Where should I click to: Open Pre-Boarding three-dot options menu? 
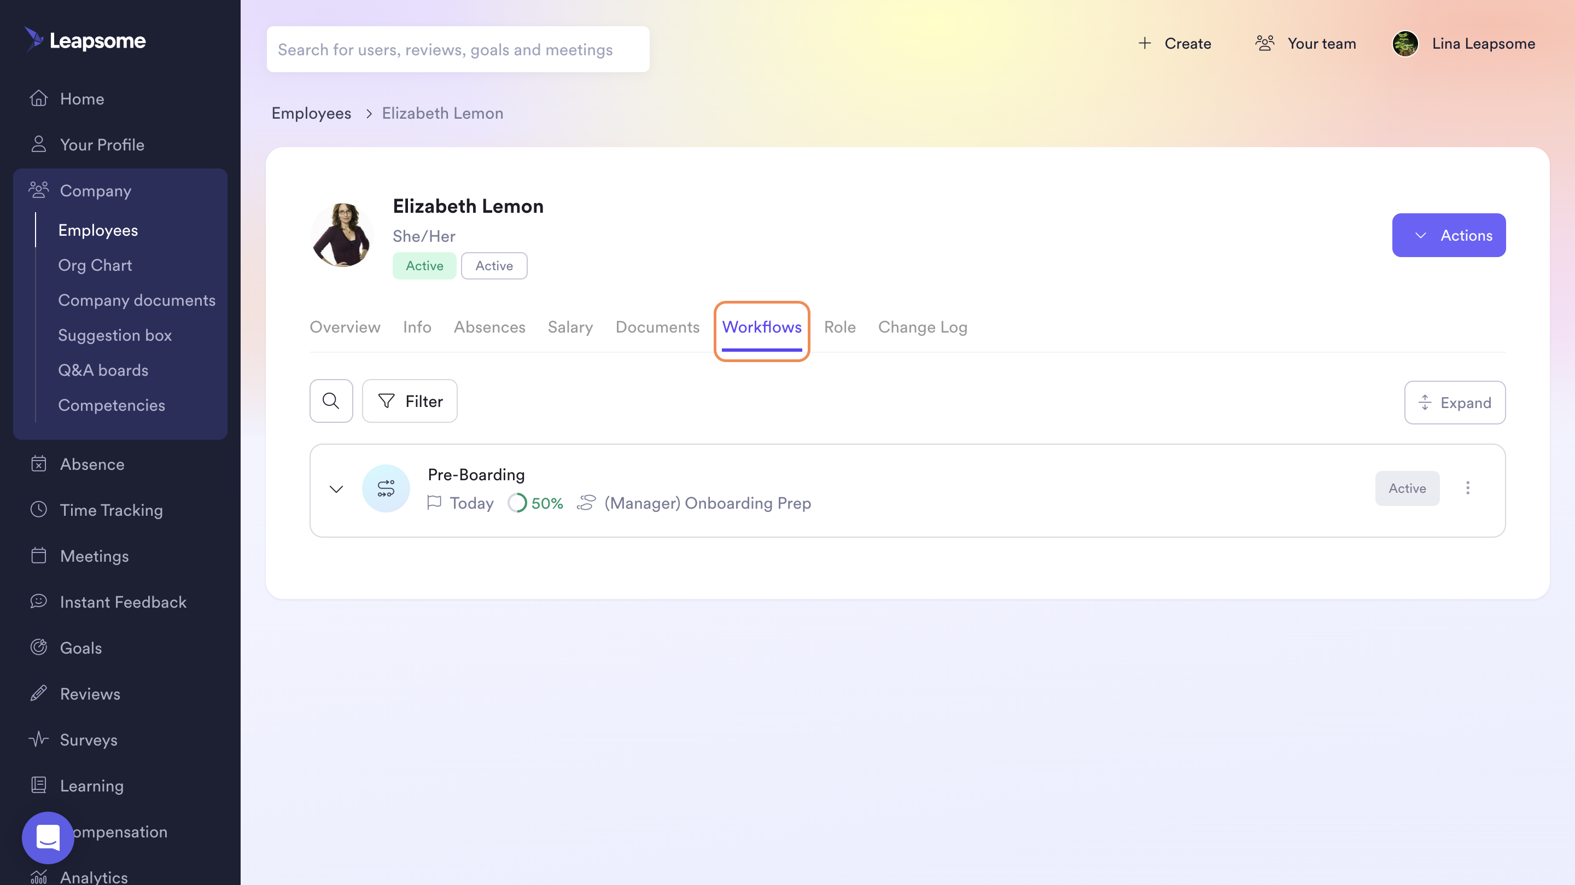click(x=1467, y=488)
